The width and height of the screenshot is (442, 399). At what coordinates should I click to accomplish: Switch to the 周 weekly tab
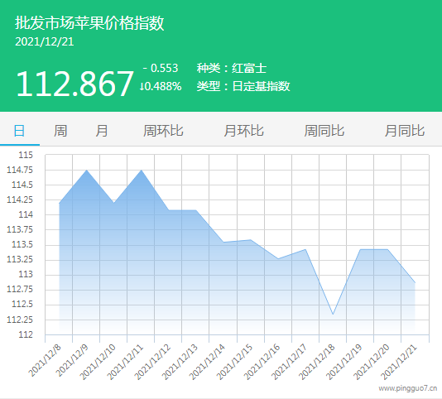point(60,131)
